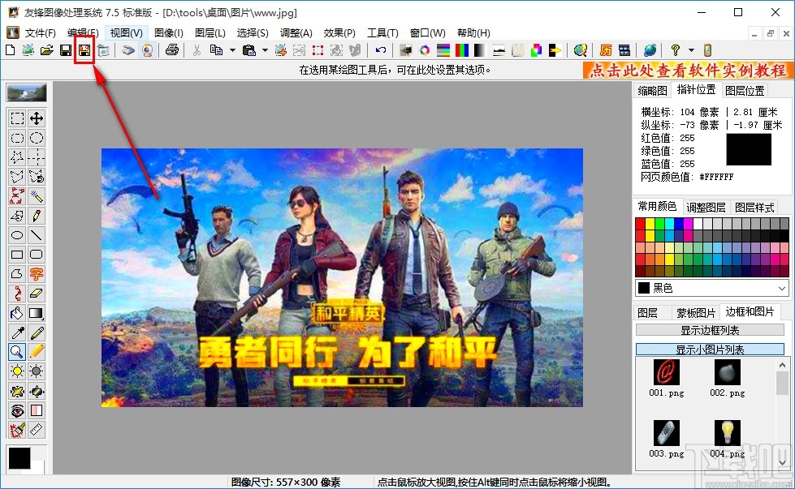The height and width of the screenshot is (489, 795).
Task: Open the 帮助(H) menu
Action: click(x=473, y=33)
